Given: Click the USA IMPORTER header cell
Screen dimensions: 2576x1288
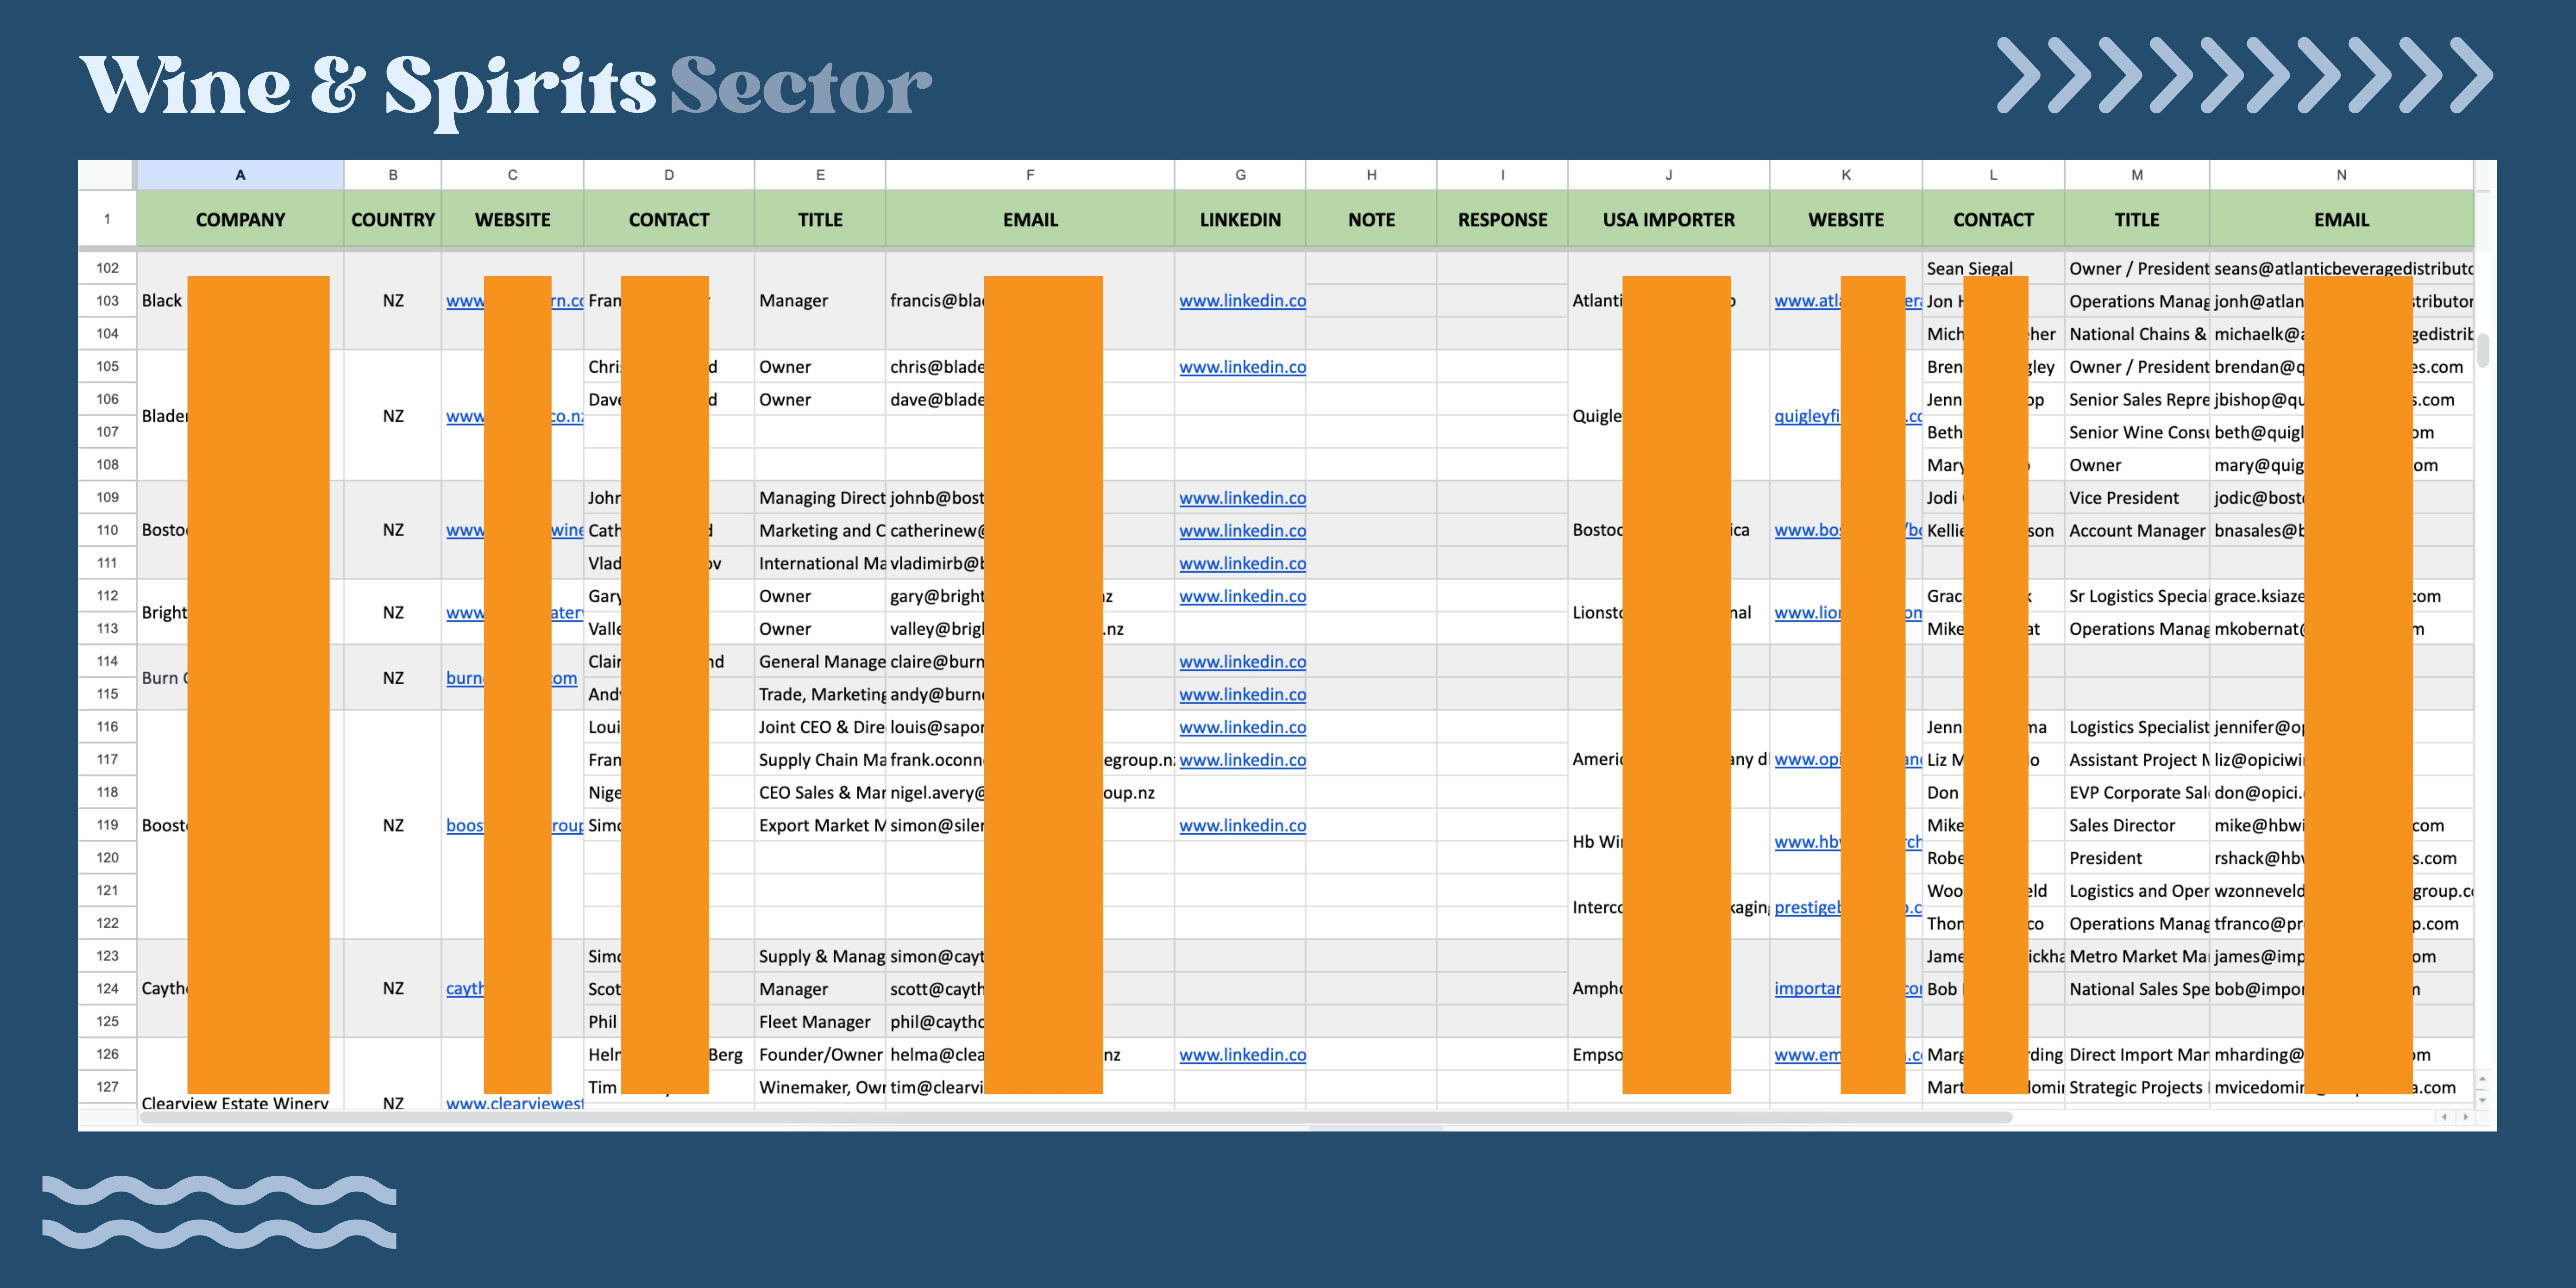Looking at the screenshot, I should click(1668, 219).
